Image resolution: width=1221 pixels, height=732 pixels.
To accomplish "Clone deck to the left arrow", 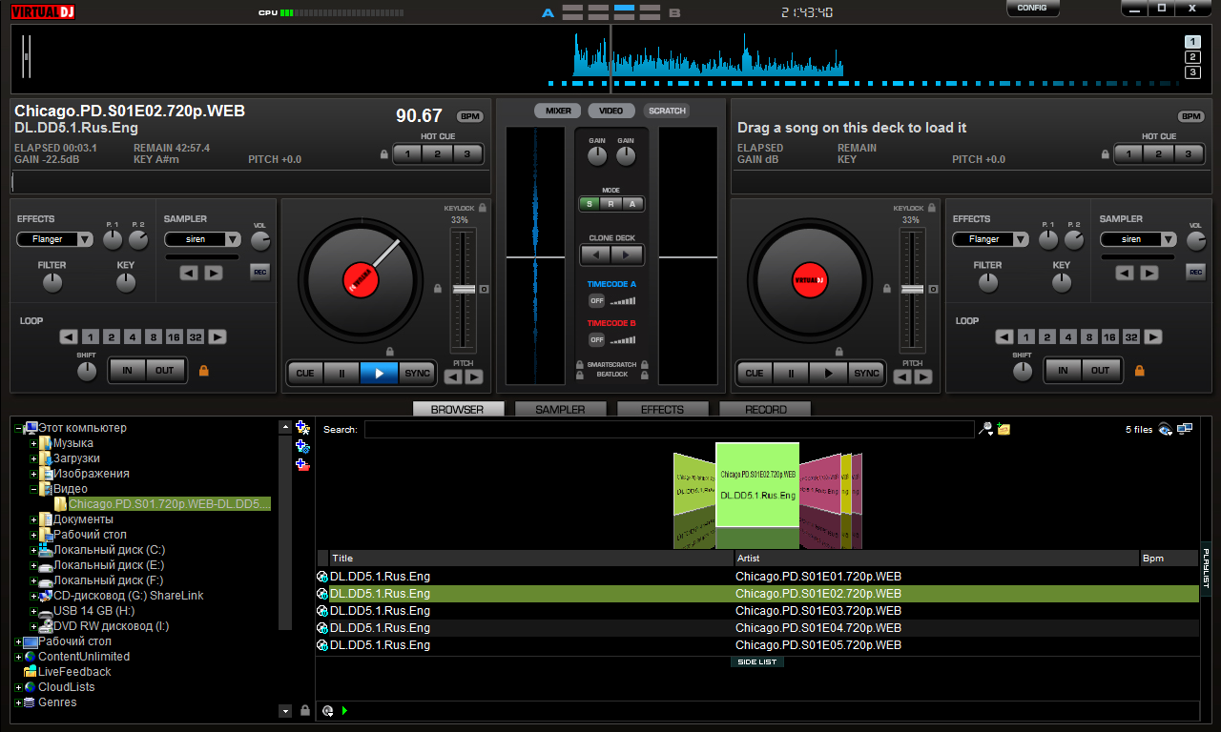I will [x=596, y=254].
